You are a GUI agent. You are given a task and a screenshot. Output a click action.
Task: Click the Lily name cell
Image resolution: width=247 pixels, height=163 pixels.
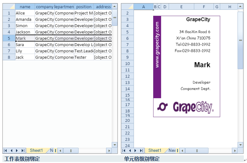(25, 51)
